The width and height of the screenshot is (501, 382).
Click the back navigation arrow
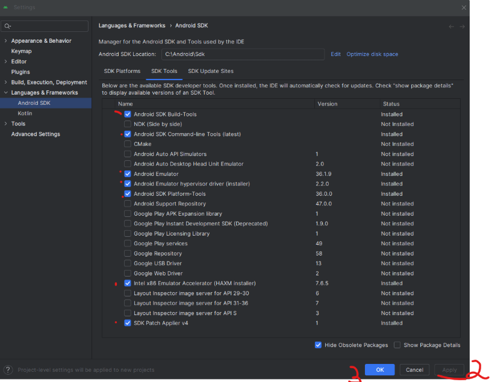tap(452, 26)
